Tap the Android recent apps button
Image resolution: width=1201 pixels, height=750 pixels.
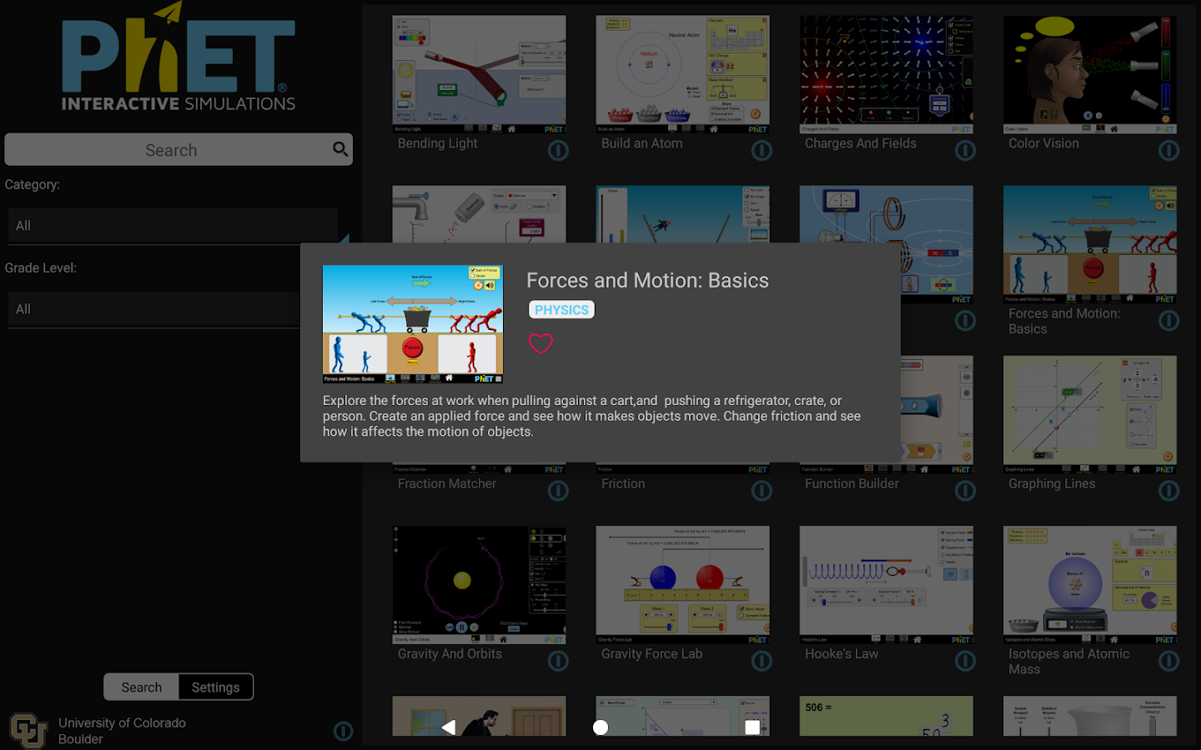click(752, 727)
